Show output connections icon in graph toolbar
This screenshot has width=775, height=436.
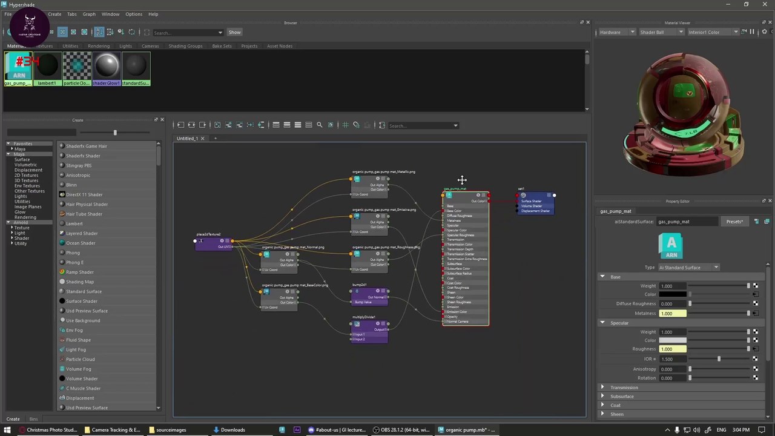202,125
